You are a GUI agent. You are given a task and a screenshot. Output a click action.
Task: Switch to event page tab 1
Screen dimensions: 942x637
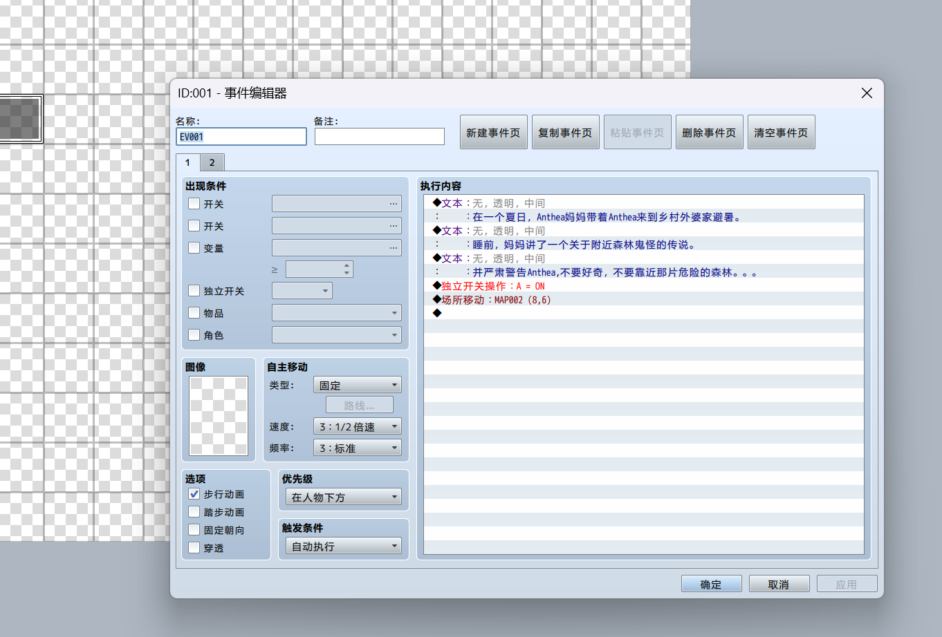point(187,162)
